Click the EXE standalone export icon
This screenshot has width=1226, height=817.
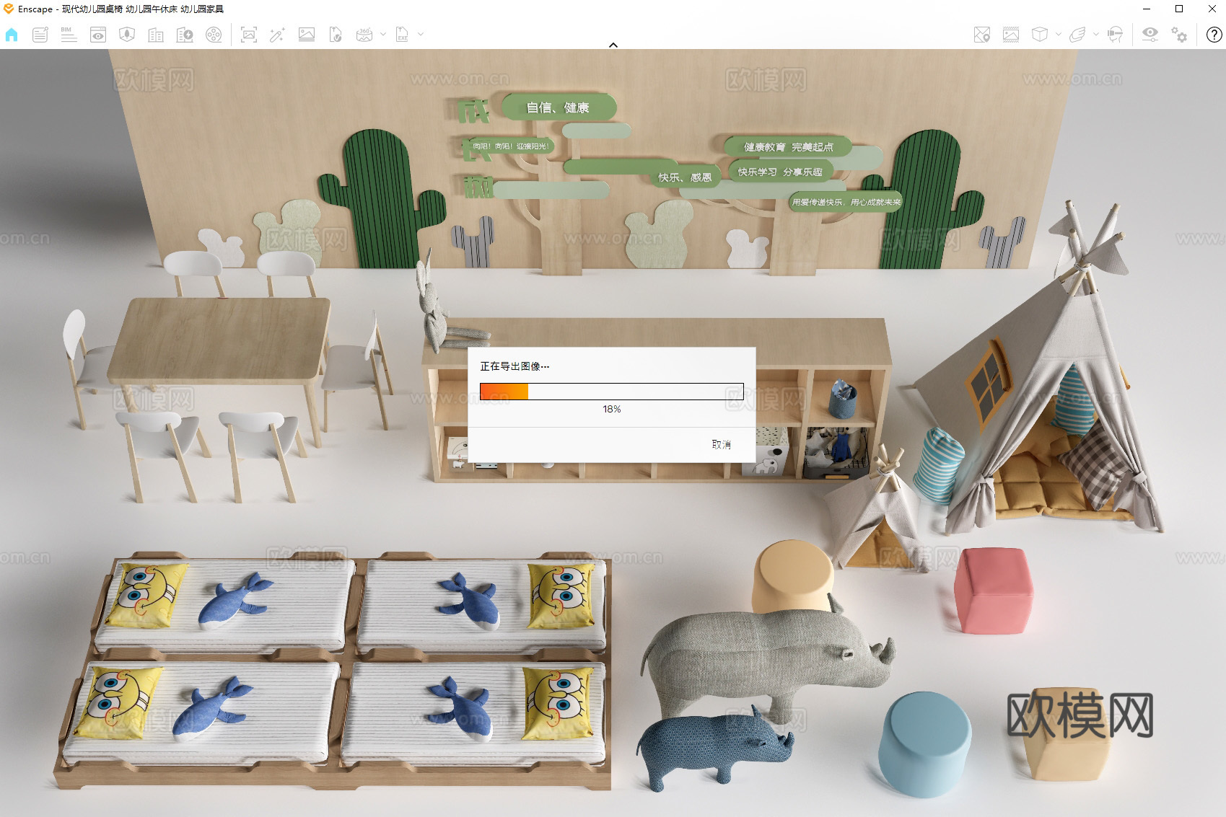coord(402,35)
